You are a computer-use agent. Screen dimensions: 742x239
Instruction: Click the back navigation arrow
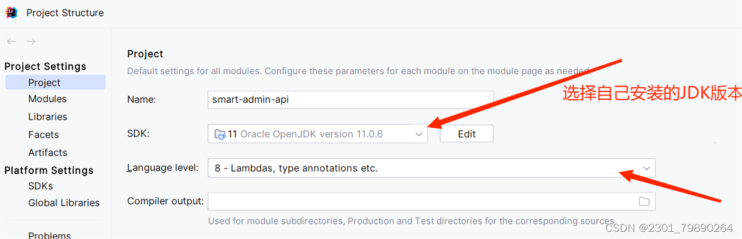coord(11,41)
